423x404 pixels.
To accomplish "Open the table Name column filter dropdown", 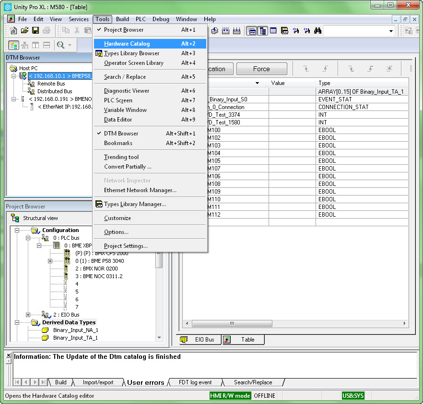I will coord(257,83).
